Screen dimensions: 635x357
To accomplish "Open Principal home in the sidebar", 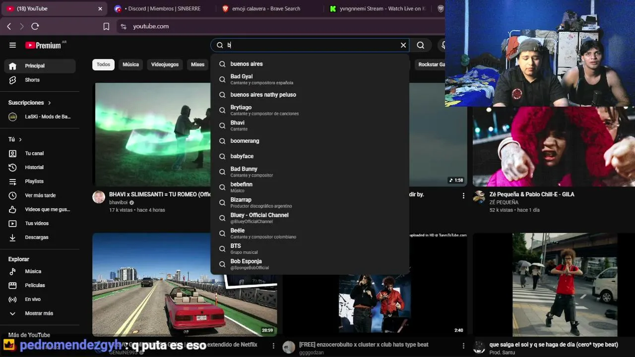I will pyautogui.click(x=40, y=66).
